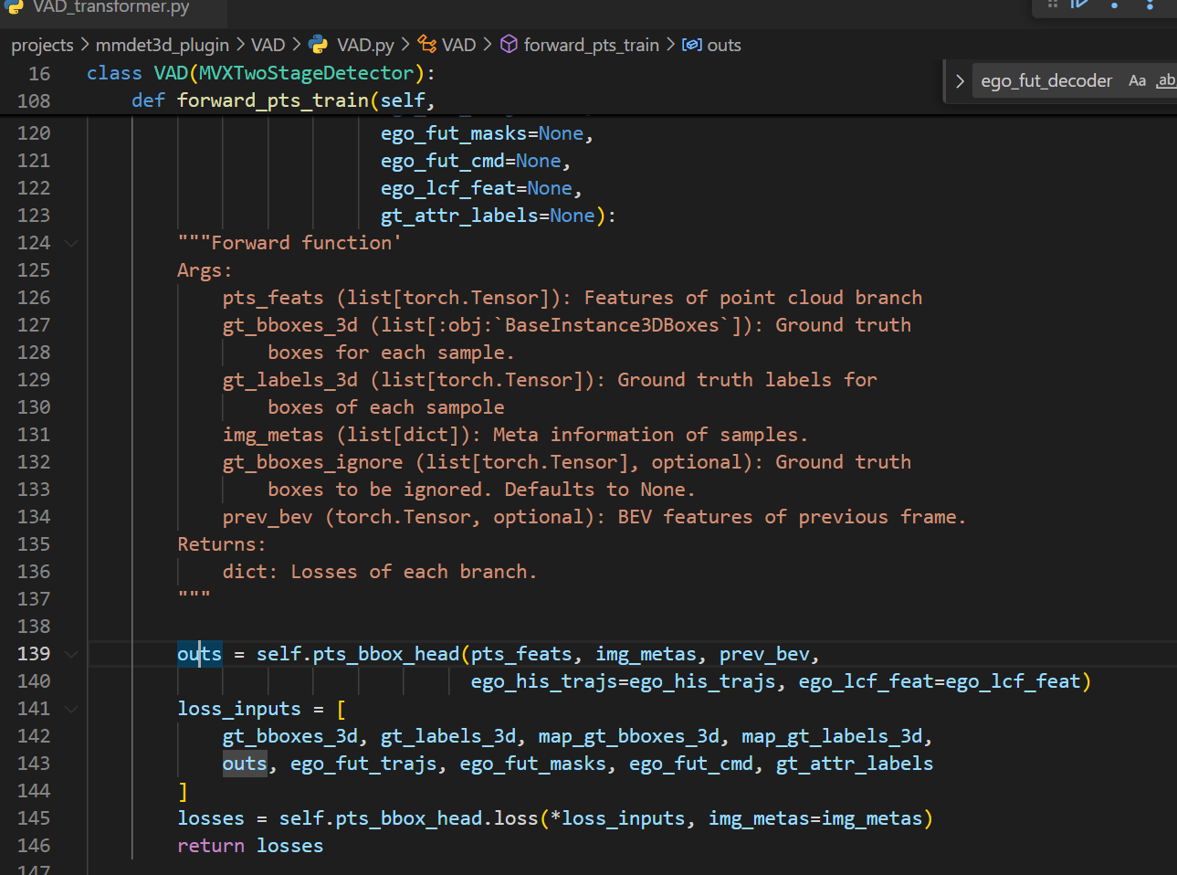The image size is (1177, 875).
Task: Click the ego_fut_decoder search input field
Action: (1046, 81)
